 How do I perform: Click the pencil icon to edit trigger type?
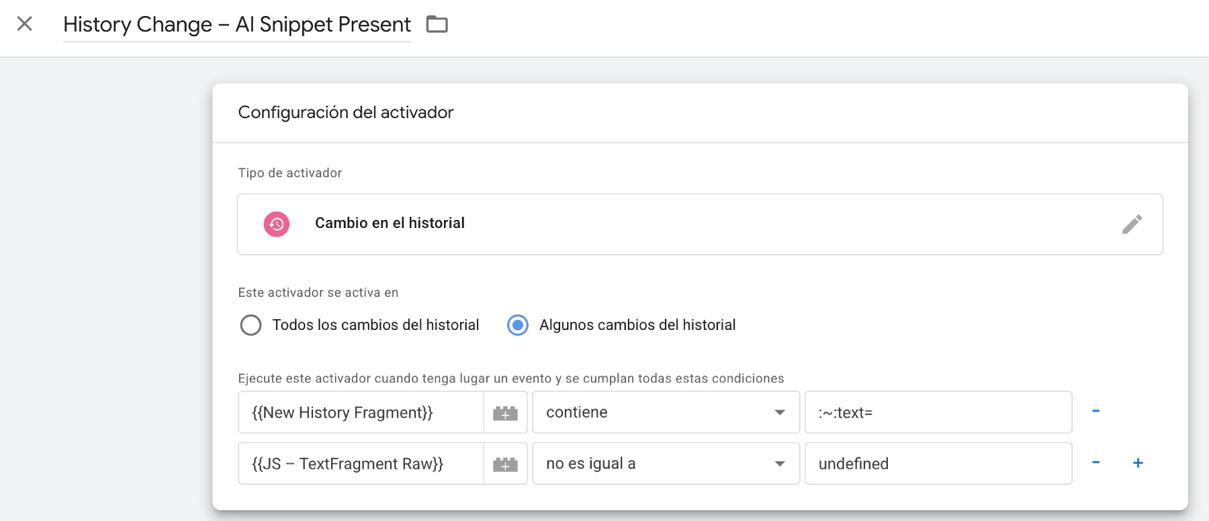[1132, 224]
